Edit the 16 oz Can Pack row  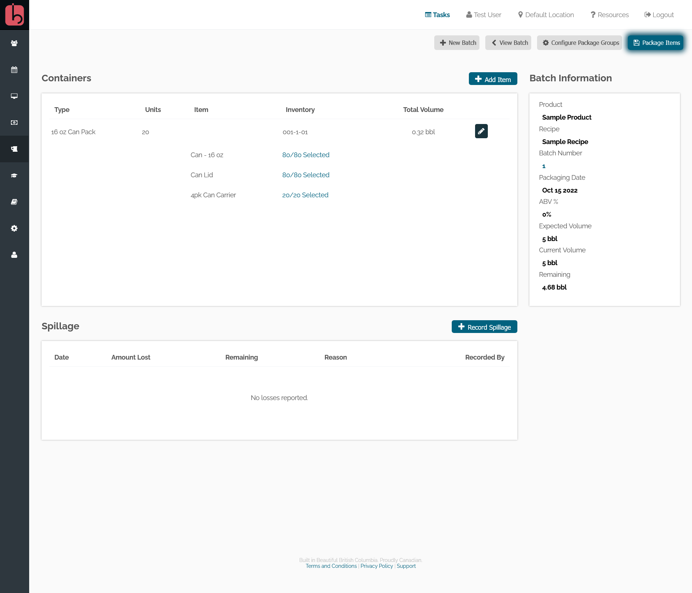click(x=481, y=131)
